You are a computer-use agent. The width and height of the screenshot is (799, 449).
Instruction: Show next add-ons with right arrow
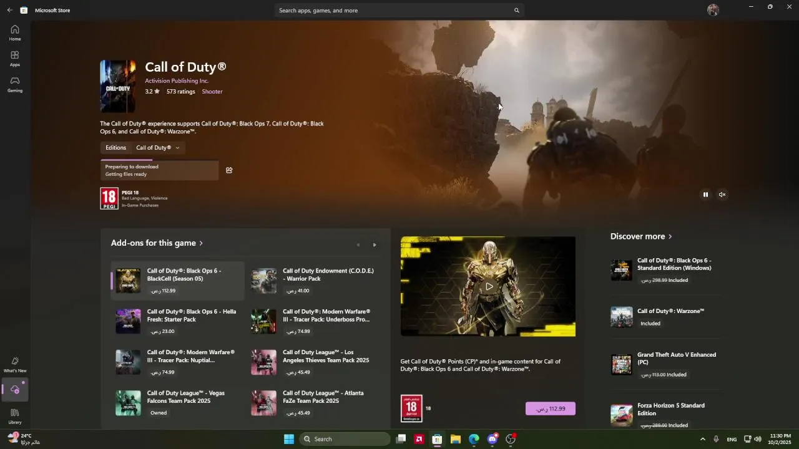coord(375,245)
